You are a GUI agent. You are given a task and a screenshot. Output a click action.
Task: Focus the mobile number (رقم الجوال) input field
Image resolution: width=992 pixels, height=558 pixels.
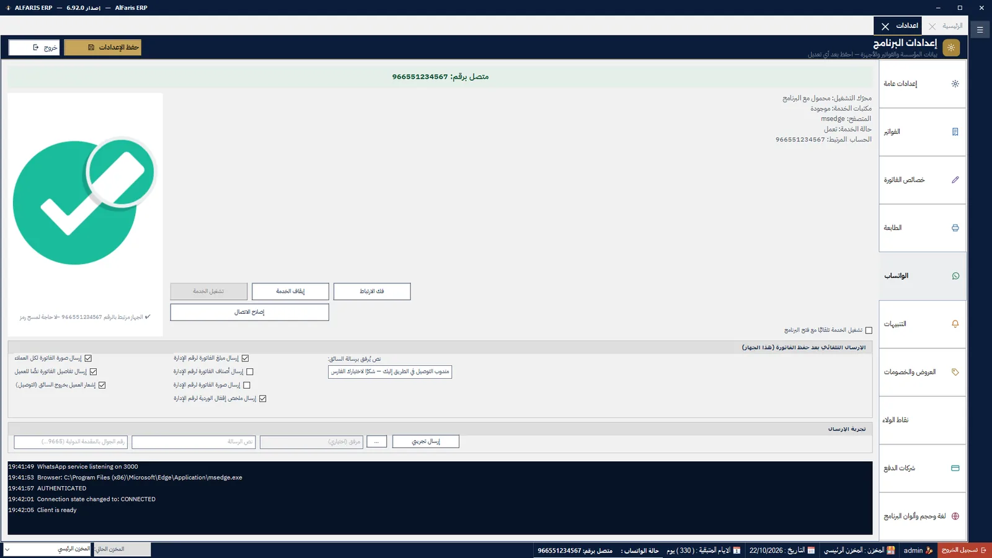click(x=71, y=441)
